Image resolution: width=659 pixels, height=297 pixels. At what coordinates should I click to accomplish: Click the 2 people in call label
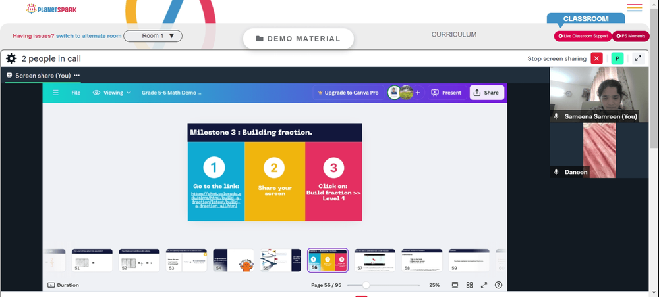click(x=51, y=58)
